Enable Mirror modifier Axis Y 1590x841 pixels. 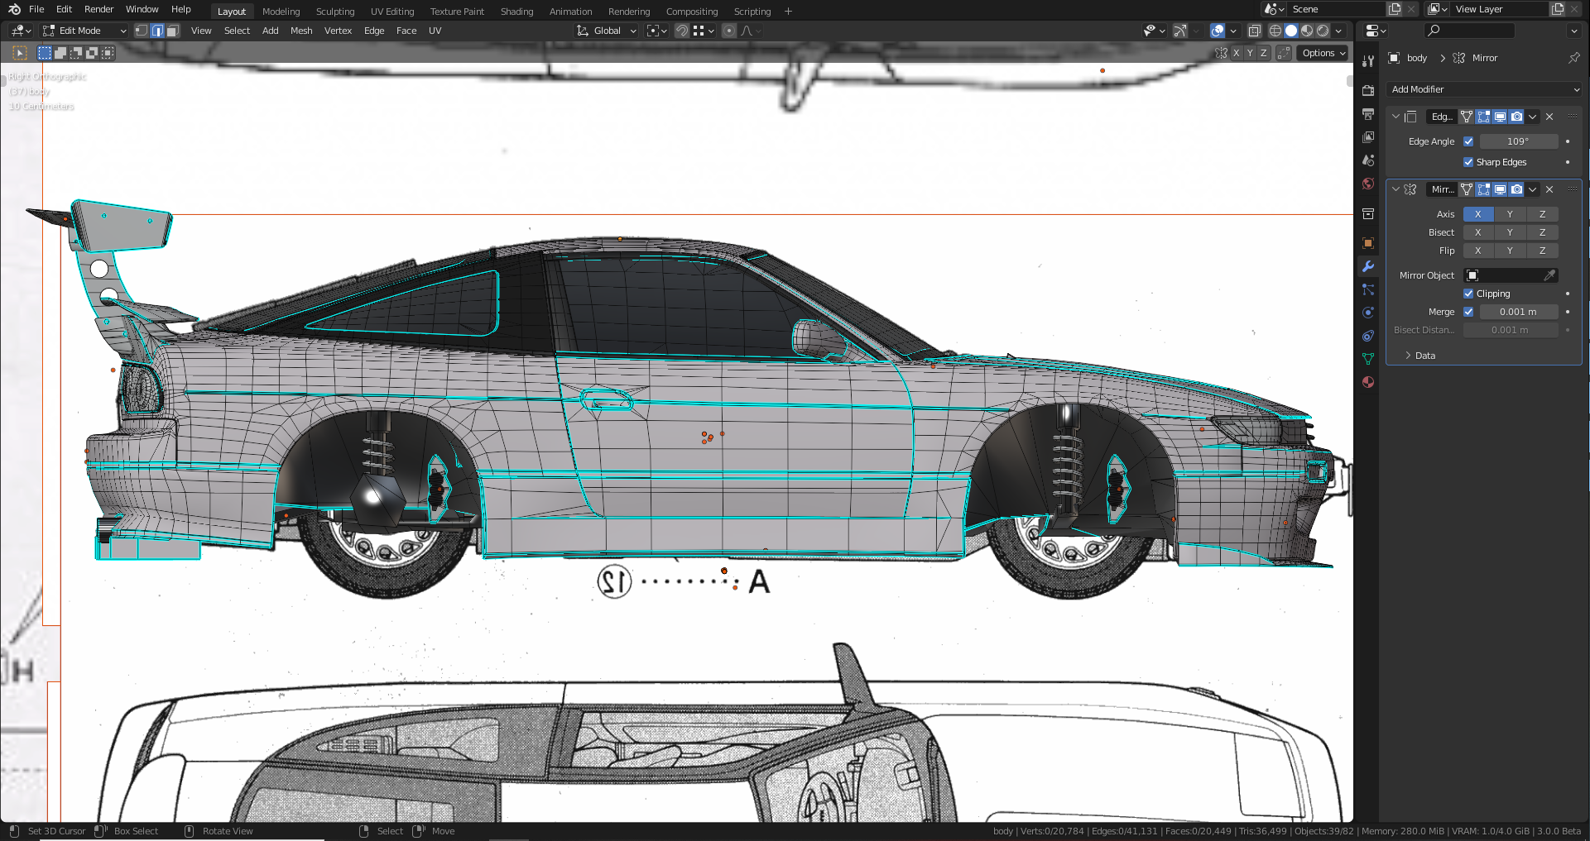(1510, 214)
